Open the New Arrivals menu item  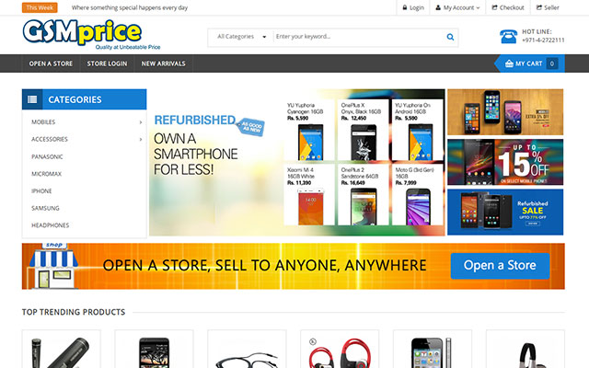pos(164,63)
